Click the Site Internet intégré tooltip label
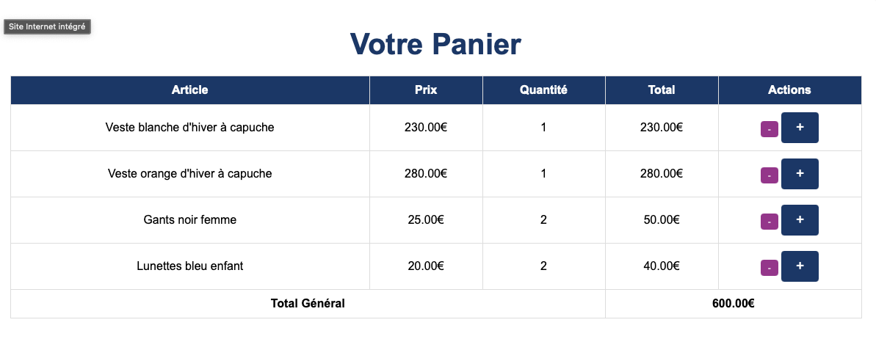 pyautogui.click(x=47, y=26)
